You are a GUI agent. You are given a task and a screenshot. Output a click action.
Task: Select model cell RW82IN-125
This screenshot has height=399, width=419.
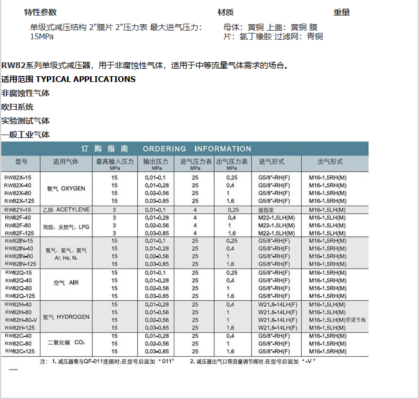(x=20, y=264)
